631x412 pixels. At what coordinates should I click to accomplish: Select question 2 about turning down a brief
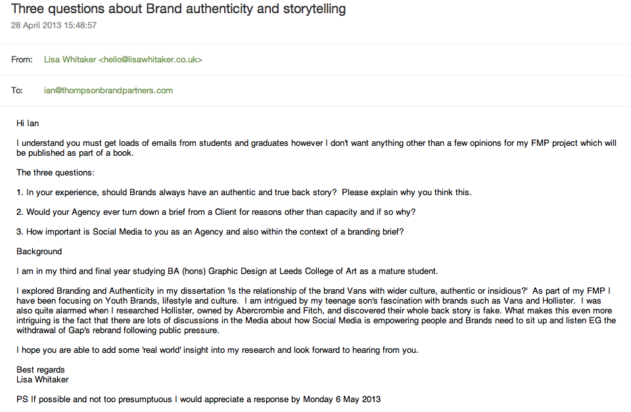(x=216, y=212)
